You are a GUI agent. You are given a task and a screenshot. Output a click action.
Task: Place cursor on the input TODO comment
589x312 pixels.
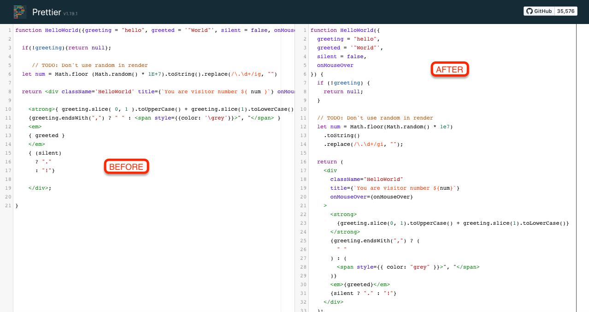90,65
